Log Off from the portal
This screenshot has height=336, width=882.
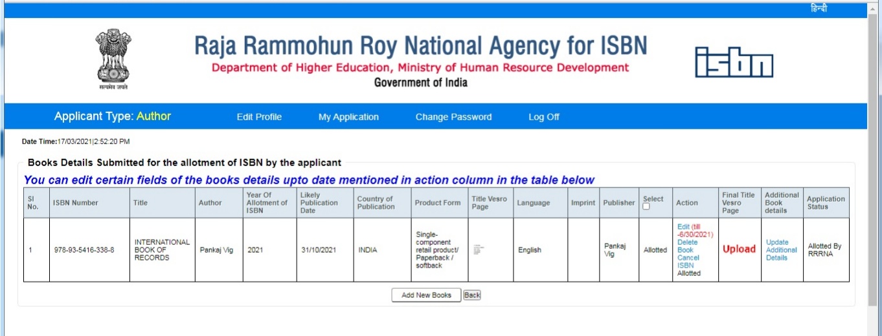pyautogui.click(x=543, y=117)
